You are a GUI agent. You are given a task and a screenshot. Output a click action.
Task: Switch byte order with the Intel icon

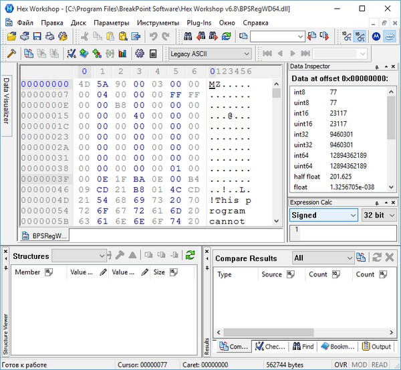pyautogui.click(x=388, y=36)
